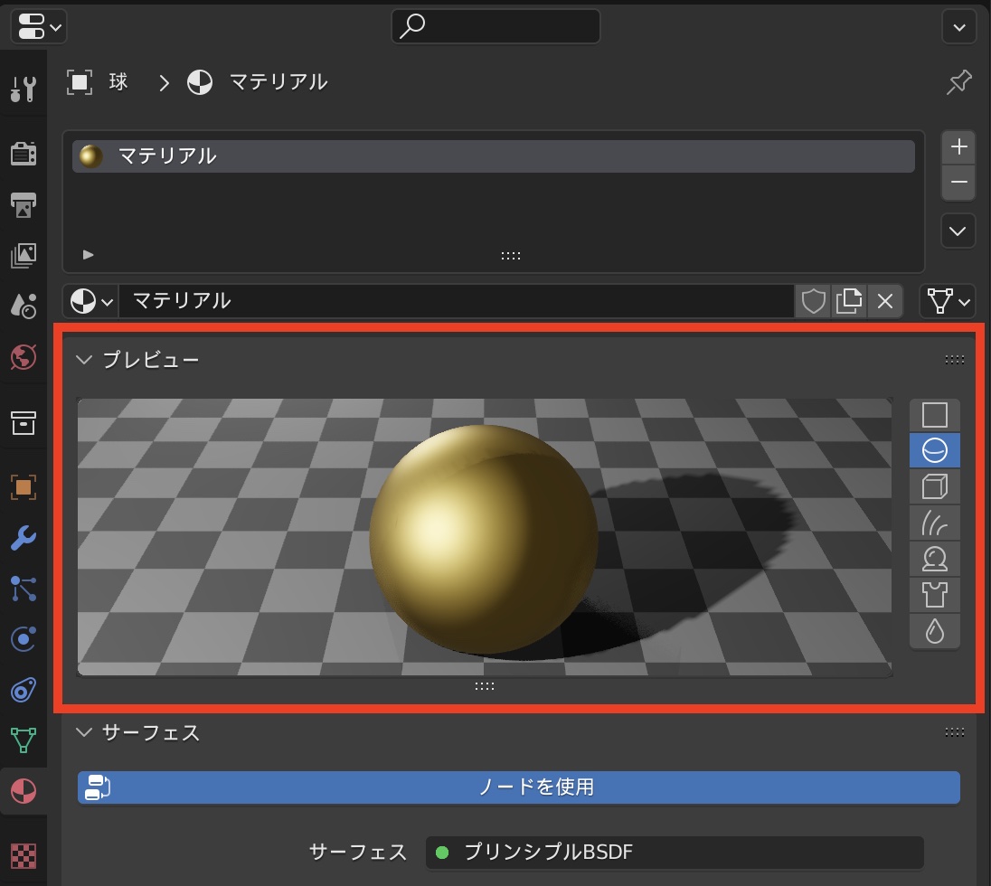Screen dimensions: 991x886
Task: Collapse the サーフェス panel
Action: point(85,732)
